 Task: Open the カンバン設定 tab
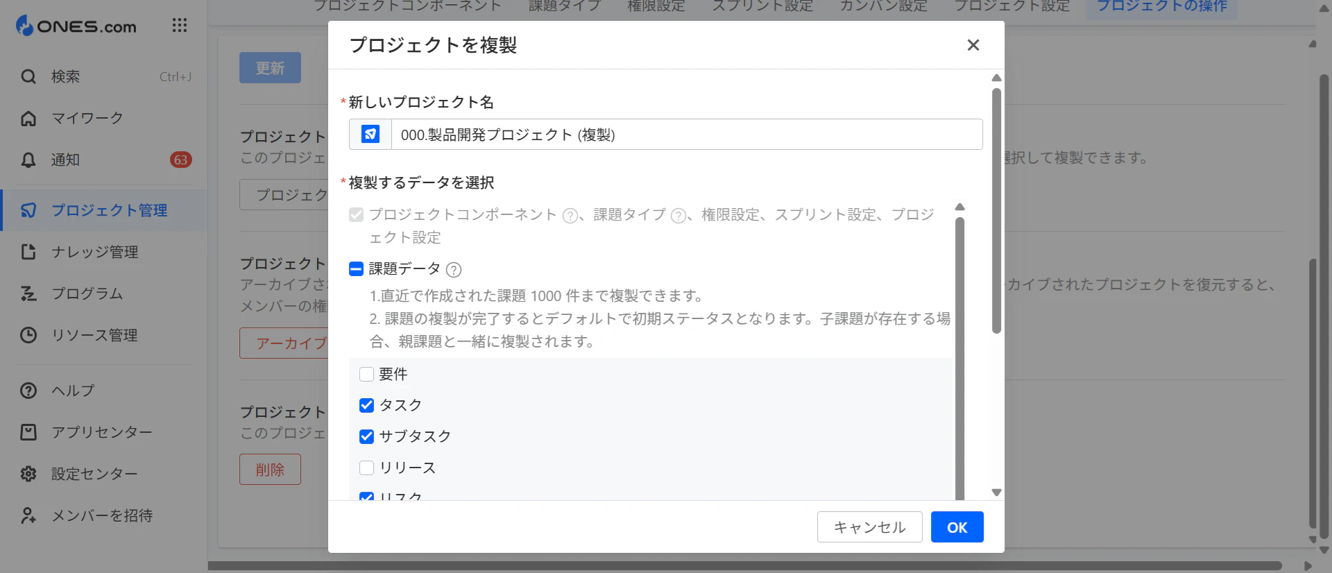(x=884, y=6)
